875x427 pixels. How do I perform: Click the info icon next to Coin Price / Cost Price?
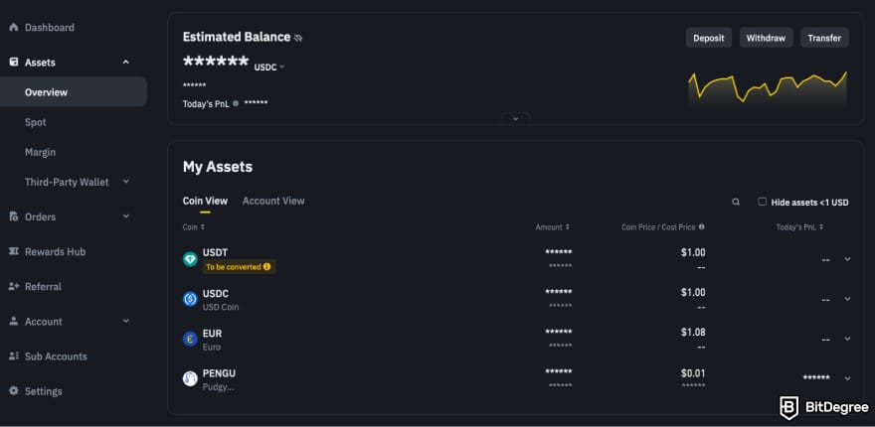701,227
